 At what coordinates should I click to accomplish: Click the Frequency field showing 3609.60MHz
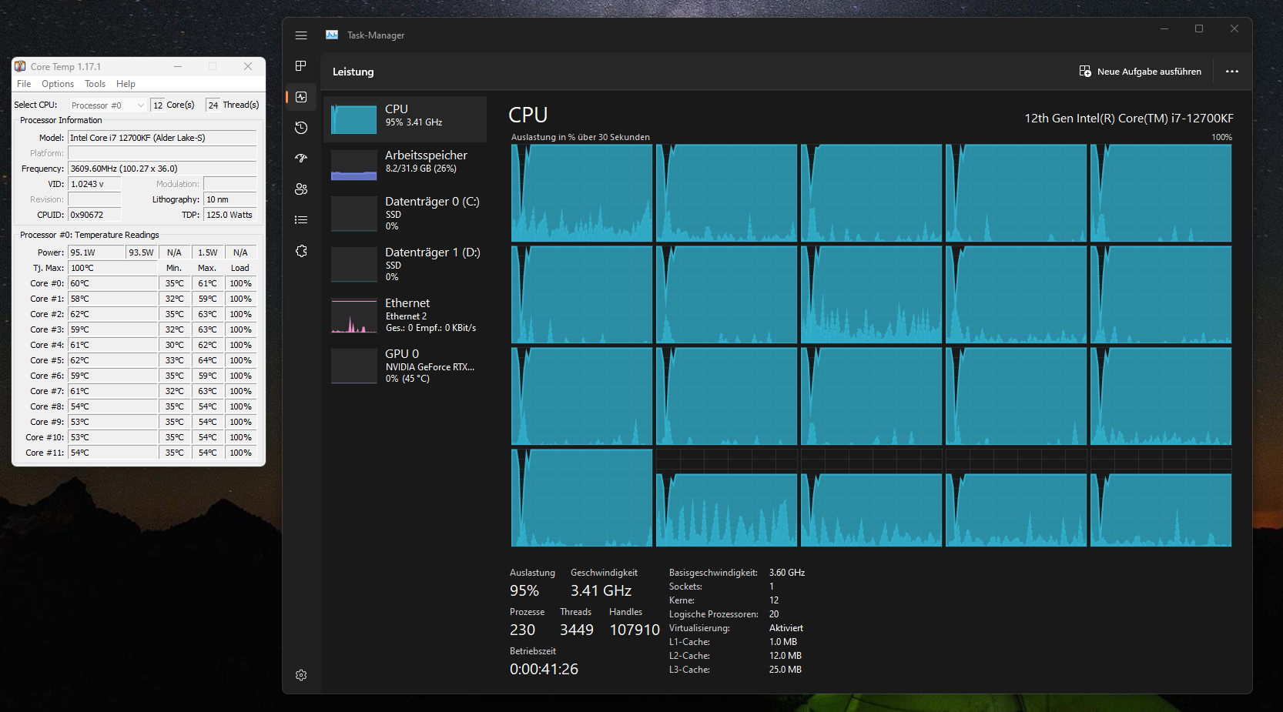coord(162,169)
